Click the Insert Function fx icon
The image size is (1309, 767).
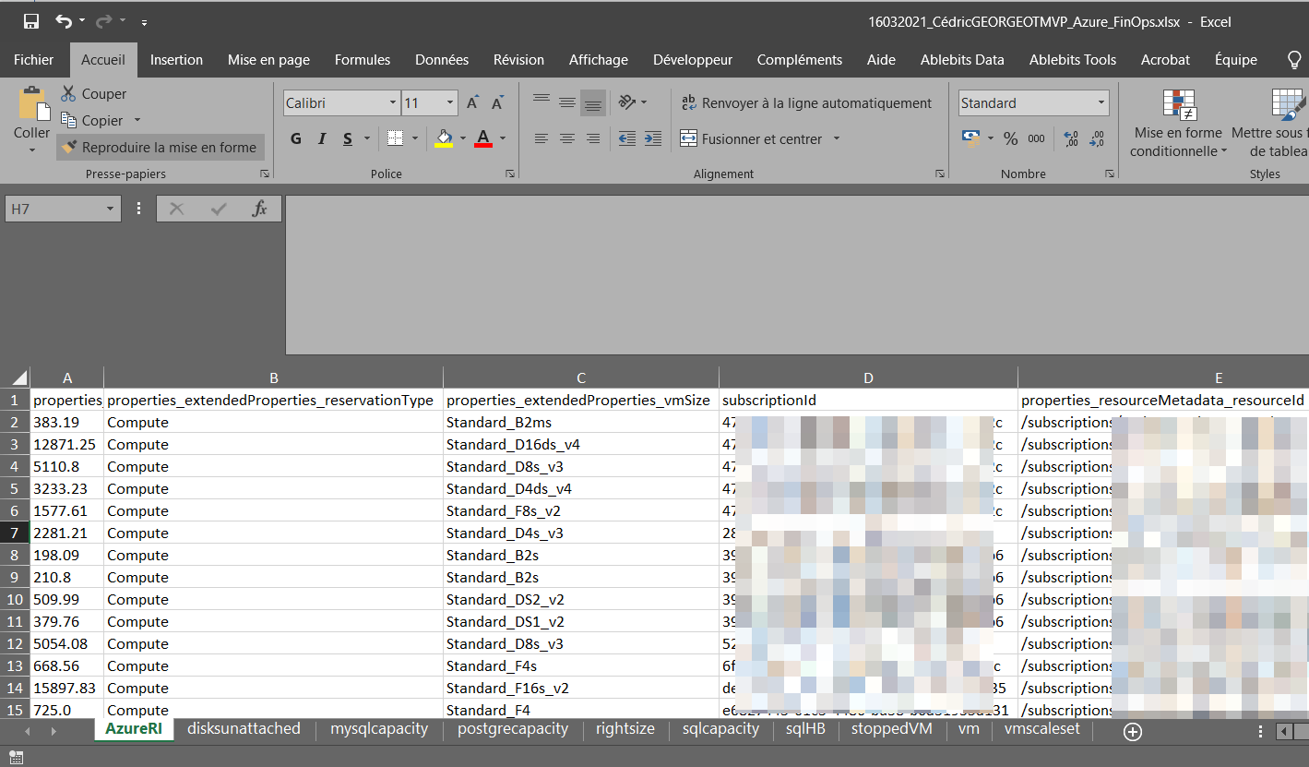(259, 209)
